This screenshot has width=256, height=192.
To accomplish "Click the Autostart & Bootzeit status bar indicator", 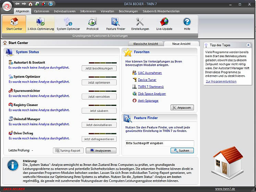I will click(x=103, y=63).
